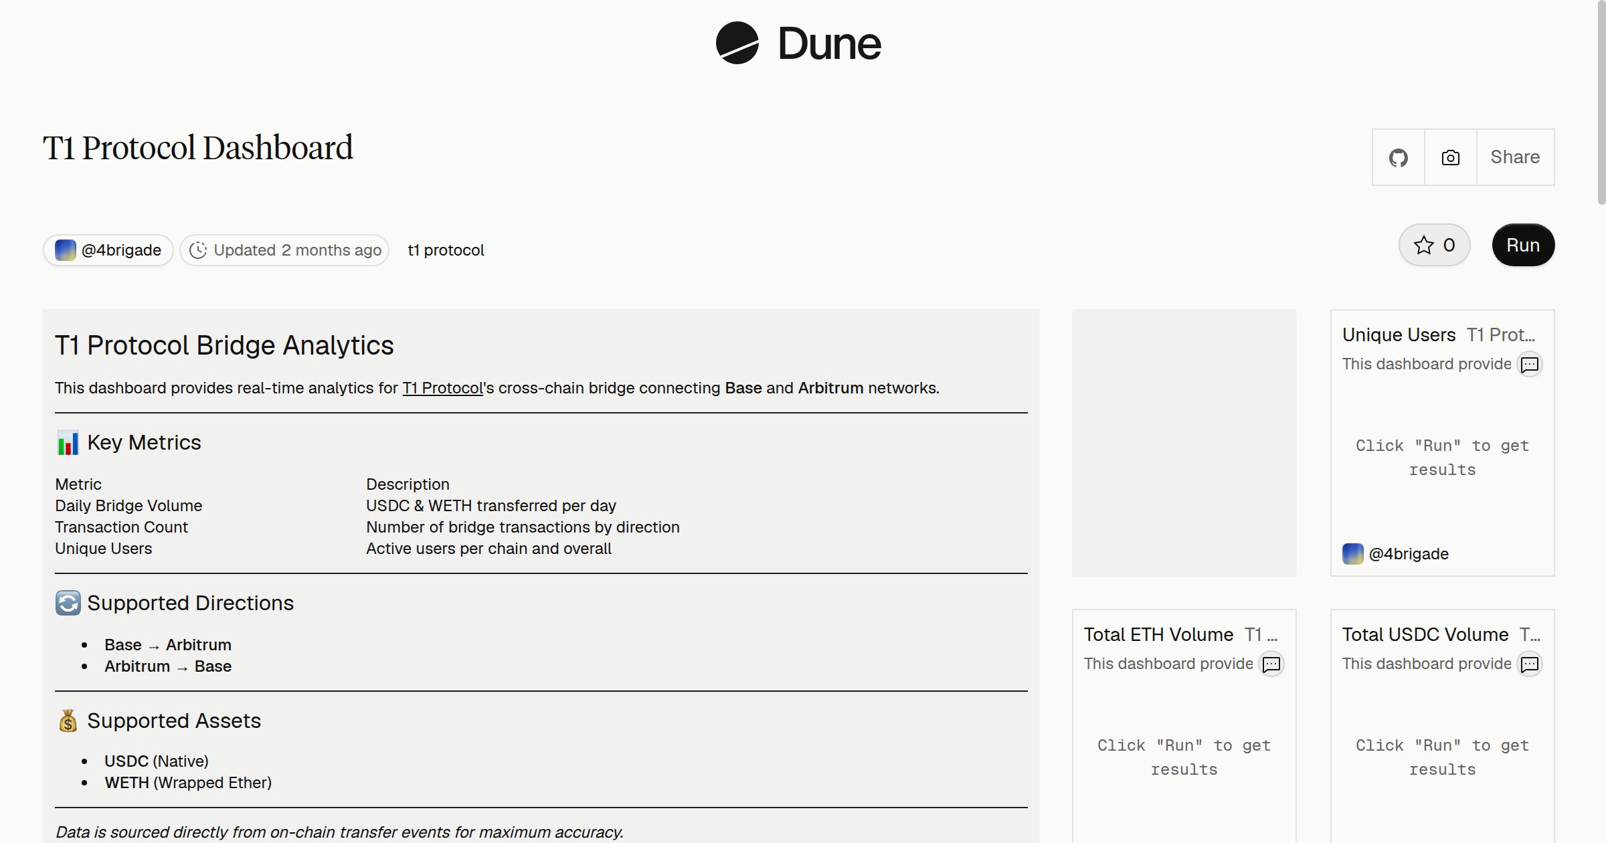1606x843 pixels.
Task: Click 'USDC & WETH transferred per day'
Action: click(x=491, y=506)
